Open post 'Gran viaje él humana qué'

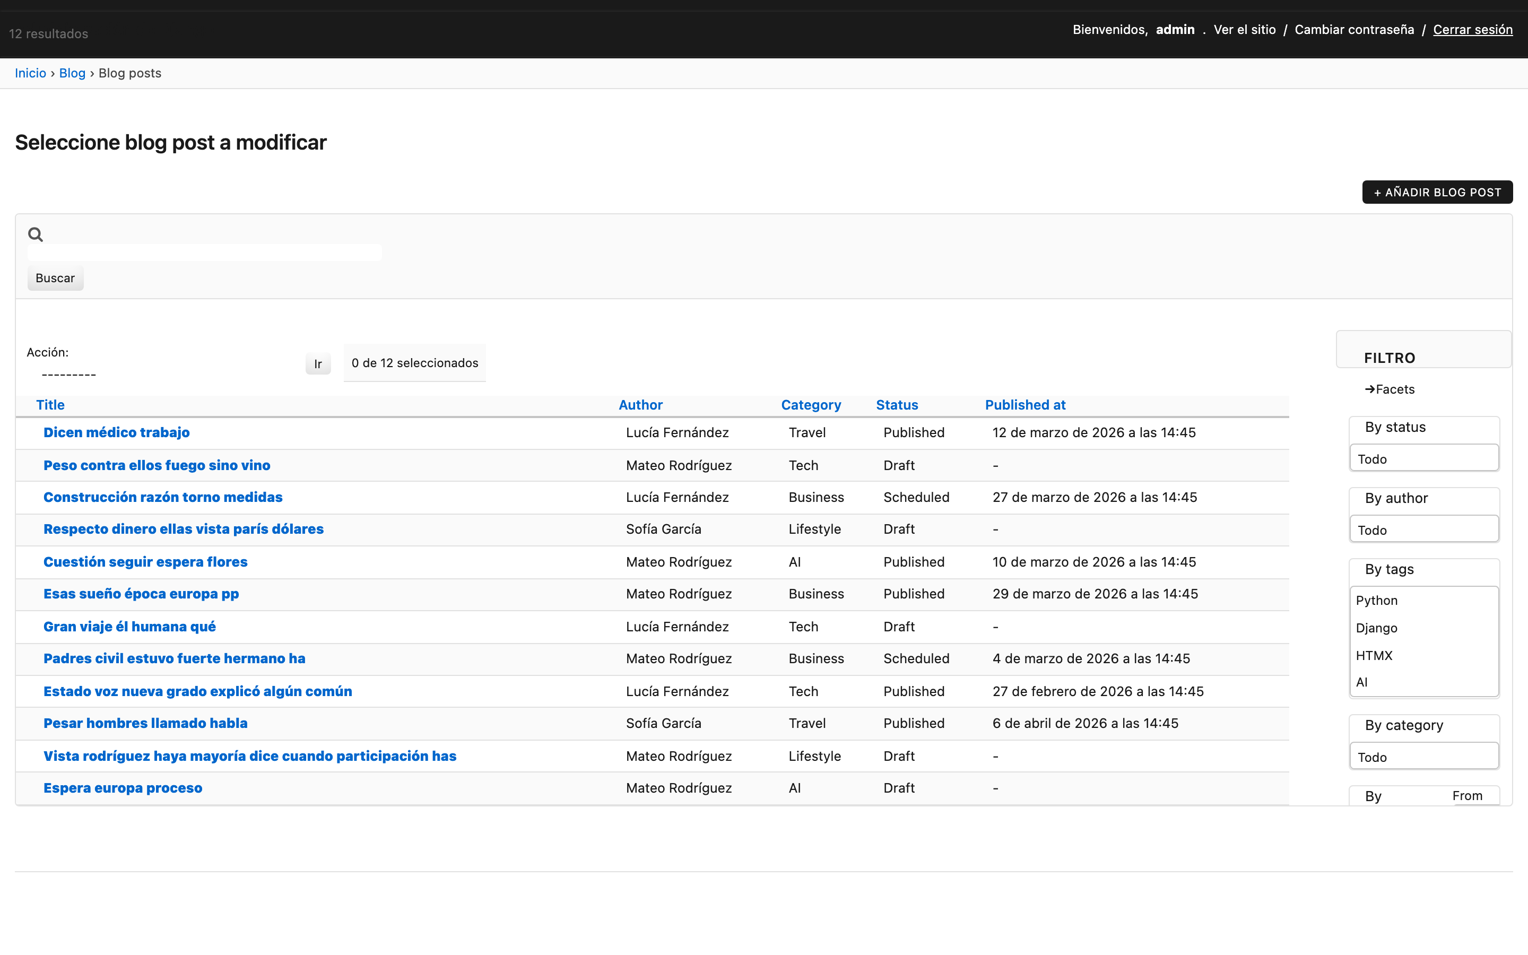(x=129, y=627)
